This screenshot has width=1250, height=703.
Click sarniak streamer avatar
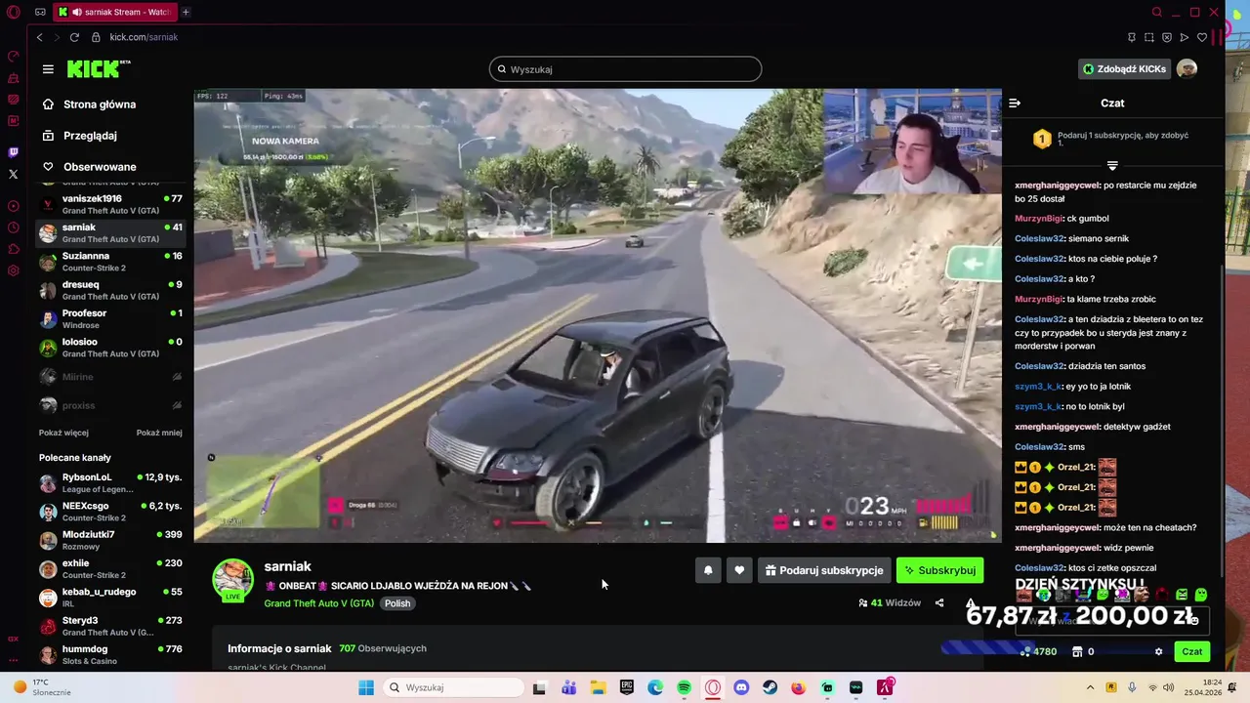tap(233, 580)
